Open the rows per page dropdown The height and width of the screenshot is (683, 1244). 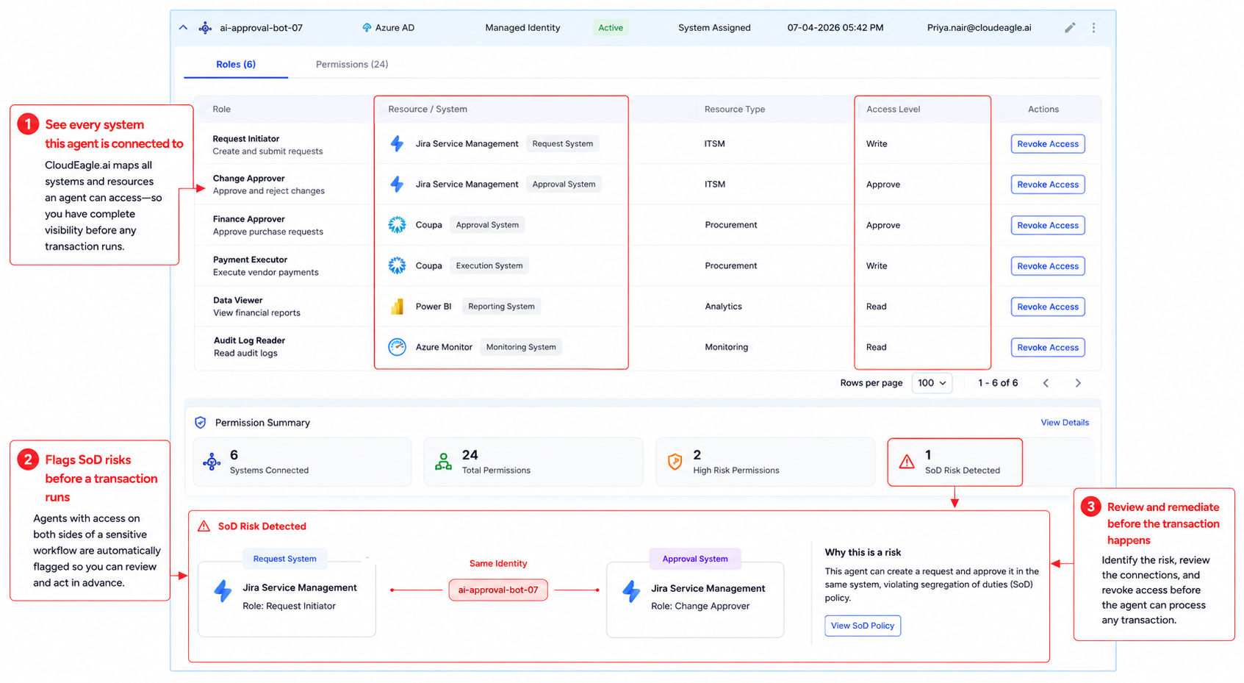coord(932,383)
